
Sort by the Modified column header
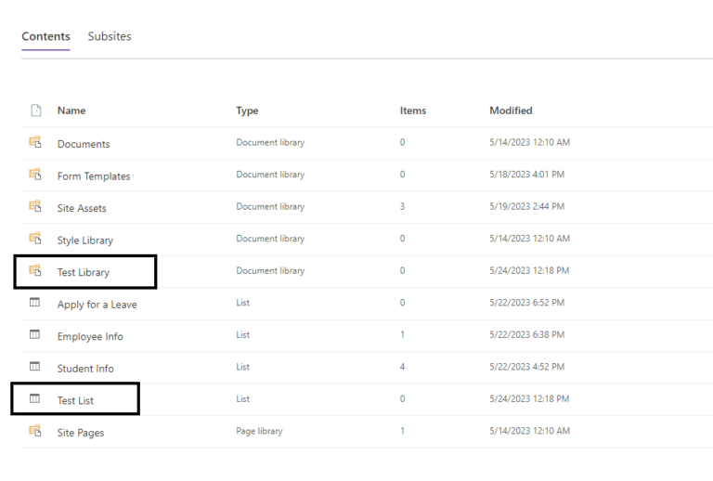point(511,110)
